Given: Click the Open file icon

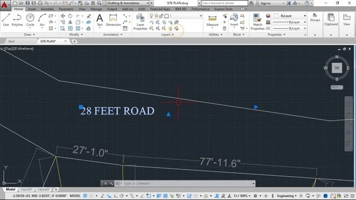Looking at the screenshot, I should (x=21, y=3).
